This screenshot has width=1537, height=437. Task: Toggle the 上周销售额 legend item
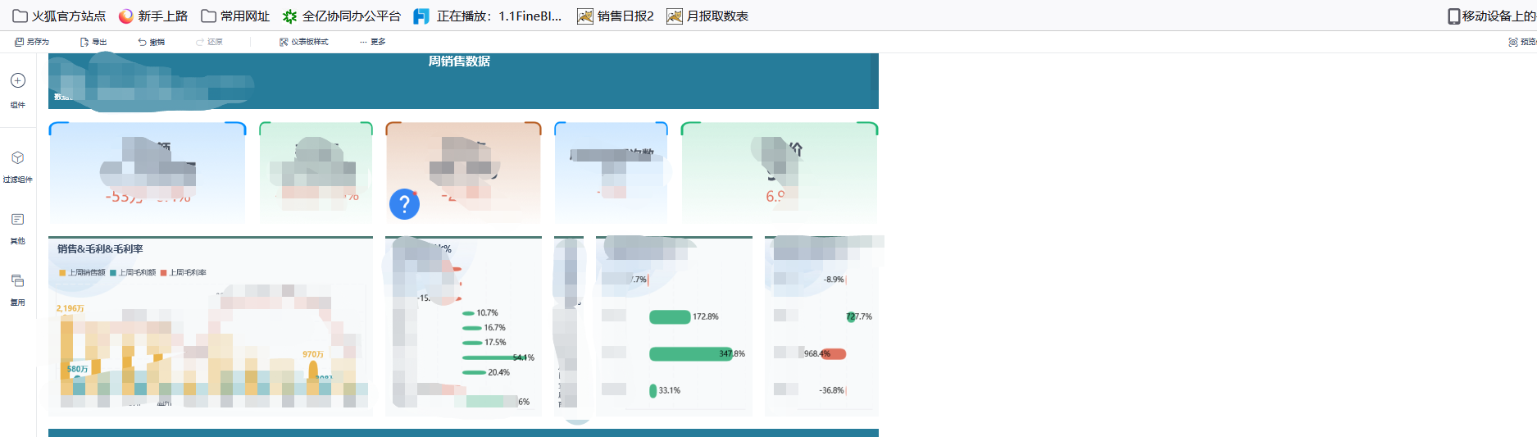point(82,272)
